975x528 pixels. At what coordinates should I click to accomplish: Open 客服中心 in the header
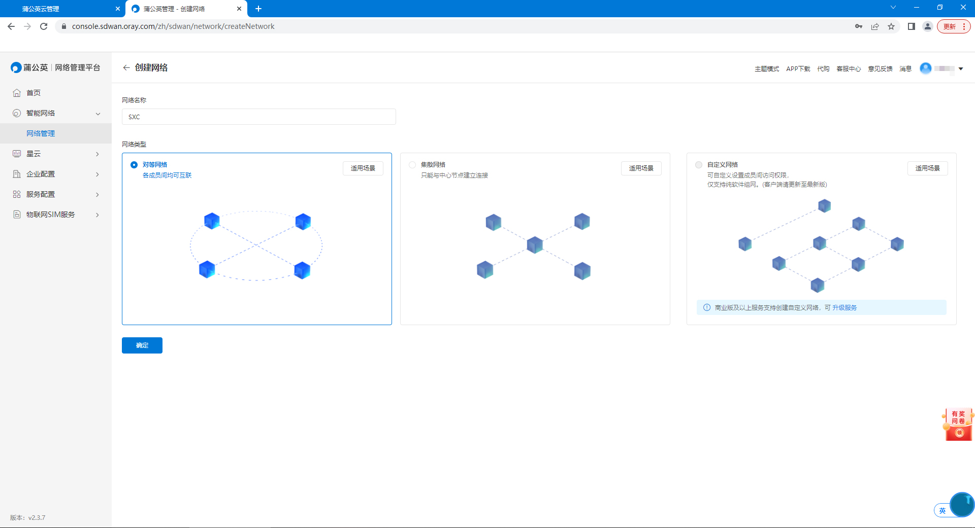pos(849,69)
